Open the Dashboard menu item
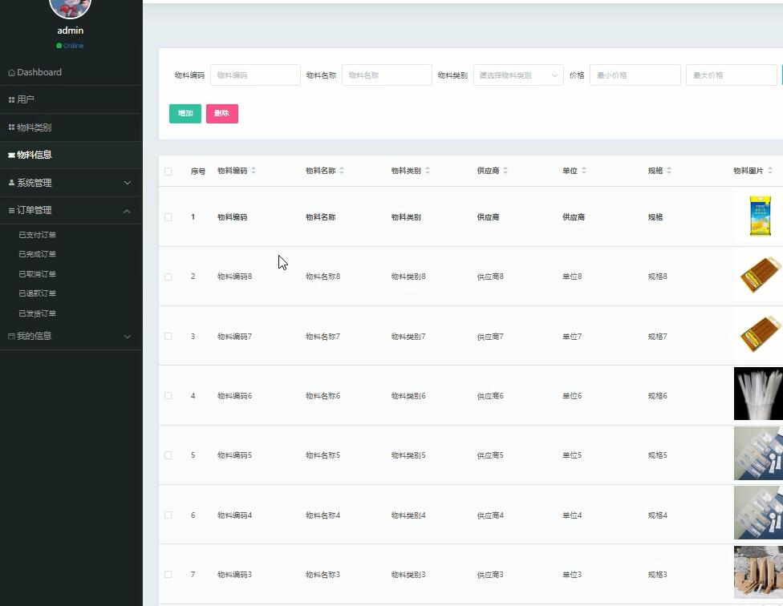The image size is (783, 606). point(71,72)
